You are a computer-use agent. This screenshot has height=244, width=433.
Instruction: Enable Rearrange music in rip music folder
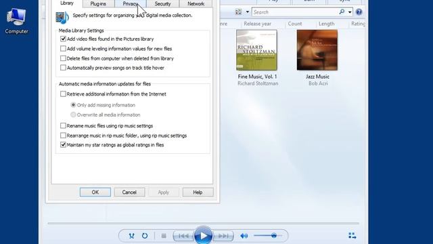click(x=63, y=136)
